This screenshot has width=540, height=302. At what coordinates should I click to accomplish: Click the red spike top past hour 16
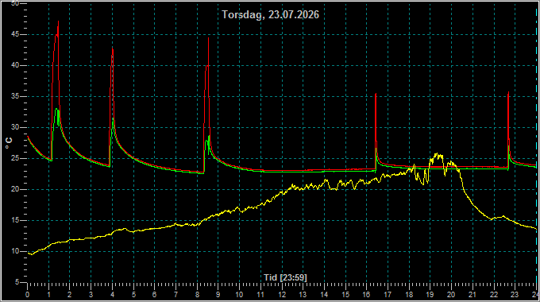coord(376,94)
